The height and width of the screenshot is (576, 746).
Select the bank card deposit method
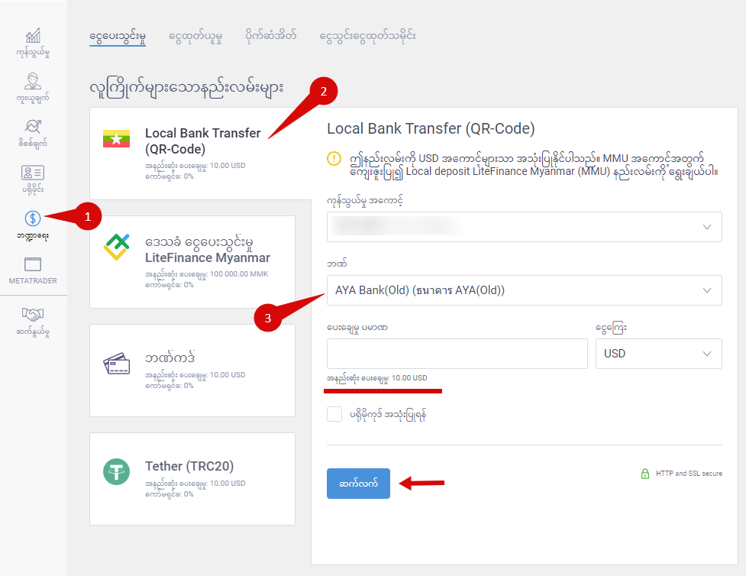[192, 371]
